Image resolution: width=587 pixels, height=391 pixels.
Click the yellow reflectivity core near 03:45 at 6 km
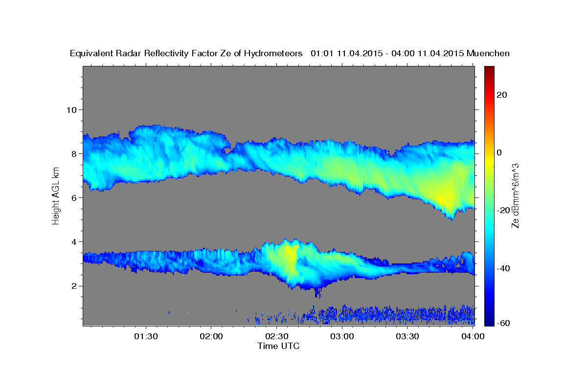tap(445, 195)
